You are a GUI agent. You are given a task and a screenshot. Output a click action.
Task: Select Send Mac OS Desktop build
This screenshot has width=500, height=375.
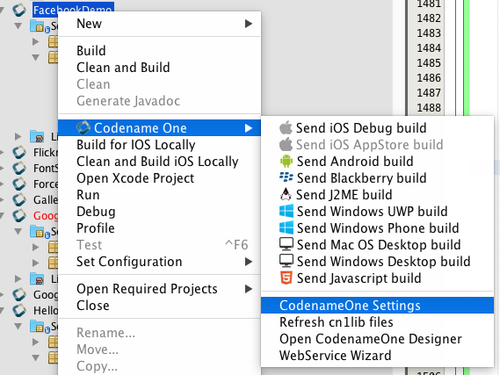(378, 245)
